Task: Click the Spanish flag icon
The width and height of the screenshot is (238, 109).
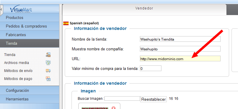Action: pos(66,23)
